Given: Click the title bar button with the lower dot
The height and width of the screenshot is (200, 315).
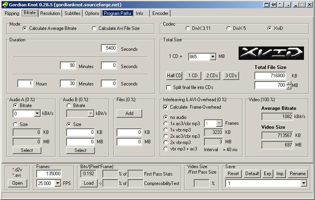Looking at the screenshot, I should [288, 5].
